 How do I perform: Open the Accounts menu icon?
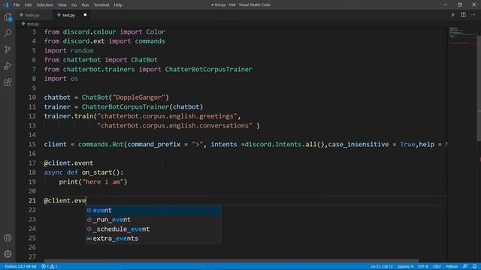click(x=8, y=238)
